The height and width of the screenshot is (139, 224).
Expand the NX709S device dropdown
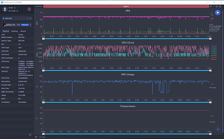[30, 18]
